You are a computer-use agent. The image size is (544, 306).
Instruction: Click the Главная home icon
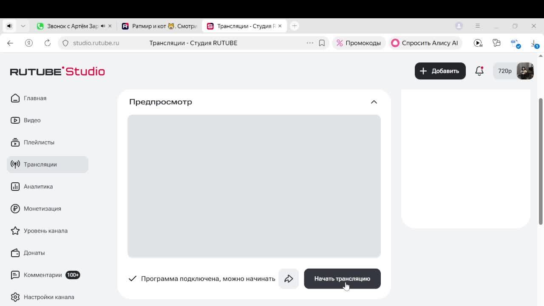point(15,98)
